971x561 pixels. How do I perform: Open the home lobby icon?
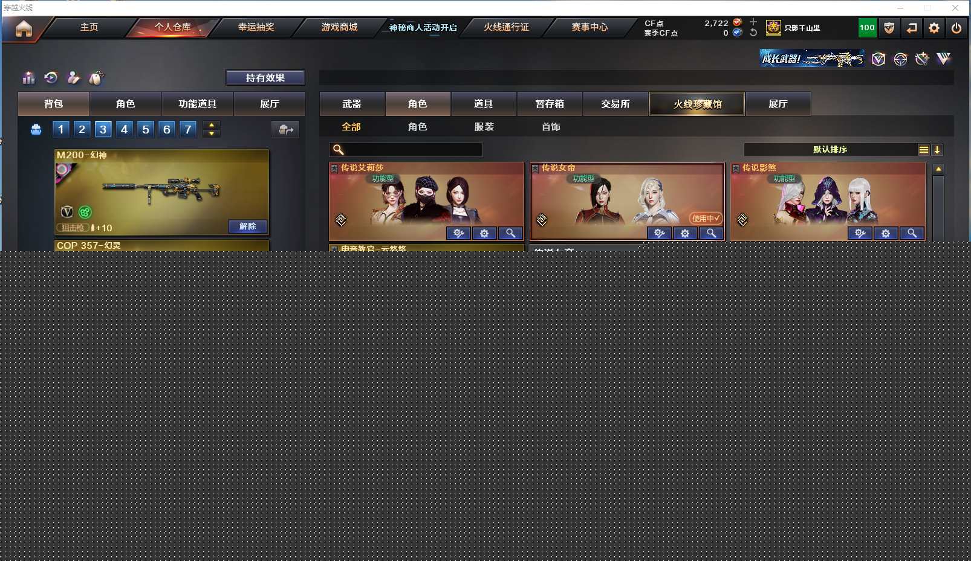point(24,28)
